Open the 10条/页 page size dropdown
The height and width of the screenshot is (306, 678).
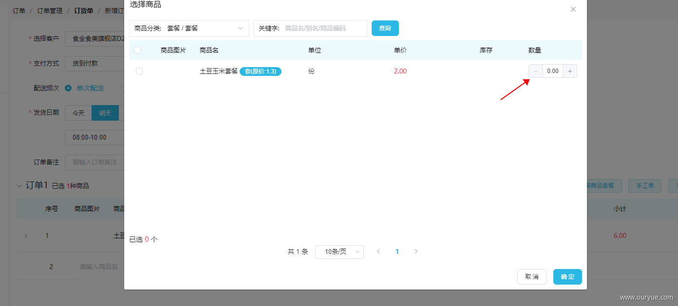(x=339, y=252)
